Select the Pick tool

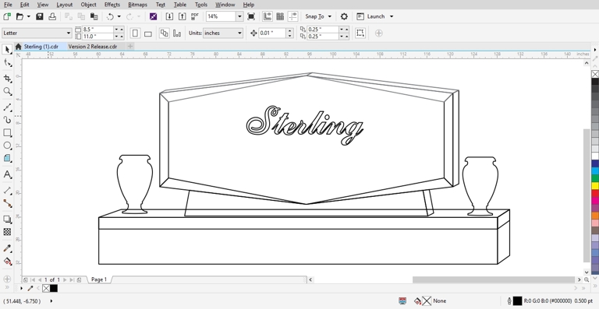7,50
